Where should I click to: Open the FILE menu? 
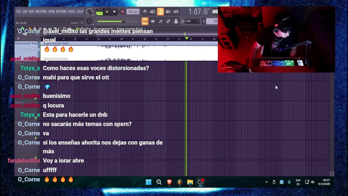(x=18, y=11)
